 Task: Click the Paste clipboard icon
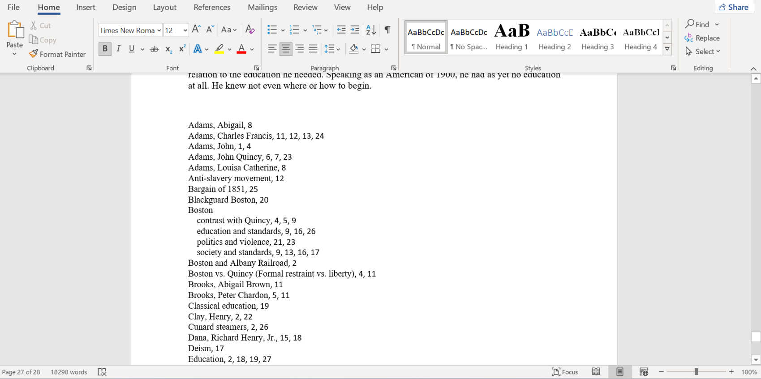point(15,30)
